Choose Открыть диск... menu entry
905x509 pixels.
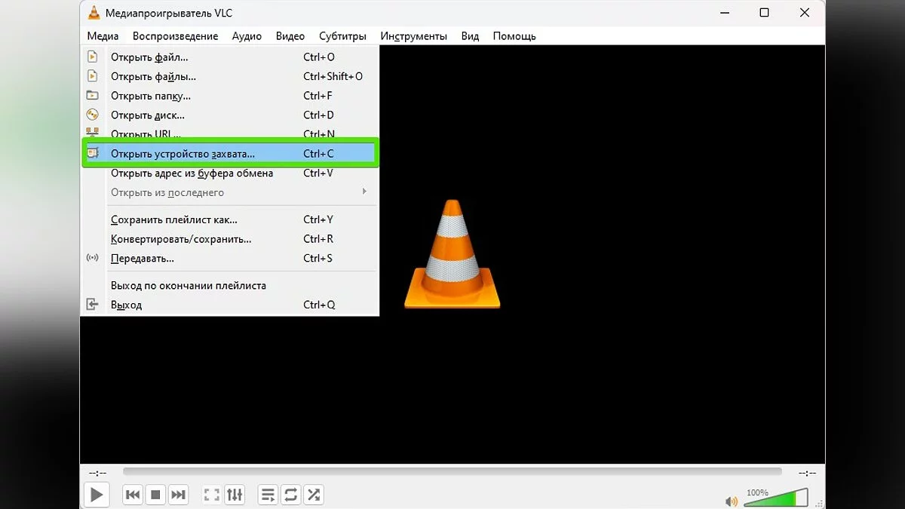coord(229,115)
